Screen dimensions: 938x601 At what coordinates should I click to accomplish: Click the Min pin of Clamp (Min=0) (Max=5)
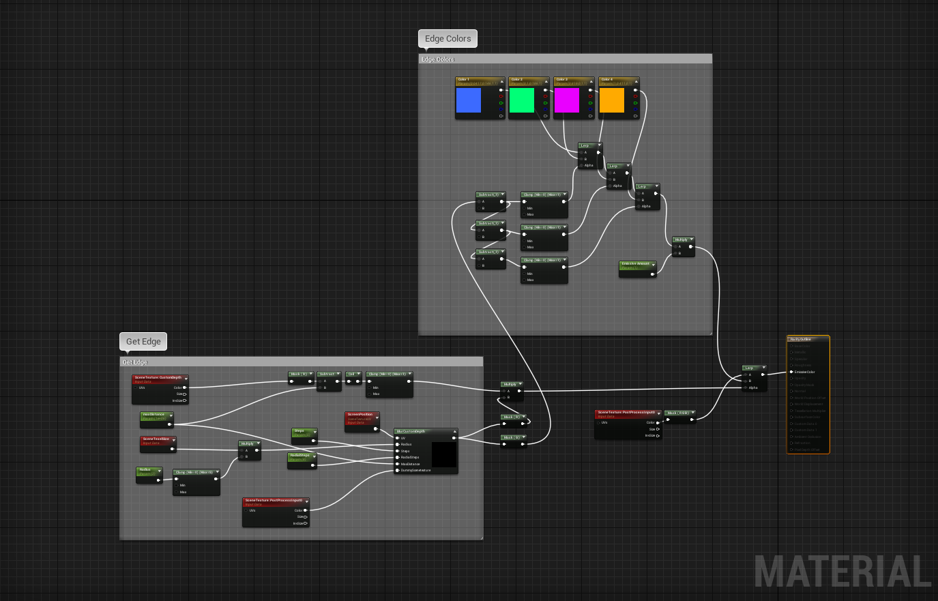coord(176,485)
